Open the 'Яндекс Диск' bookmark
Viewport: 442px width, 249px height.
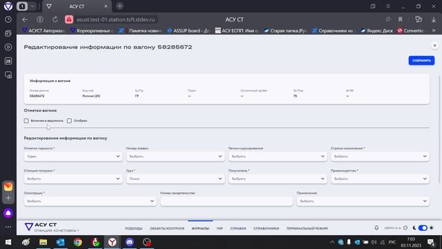[x=377, y=30]
